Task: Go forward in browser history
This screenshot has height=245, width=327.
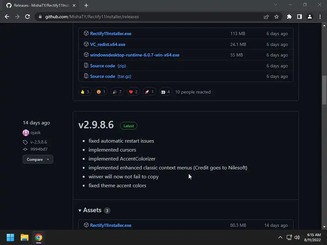Action: pyautogui.click(x=17, y=17)
